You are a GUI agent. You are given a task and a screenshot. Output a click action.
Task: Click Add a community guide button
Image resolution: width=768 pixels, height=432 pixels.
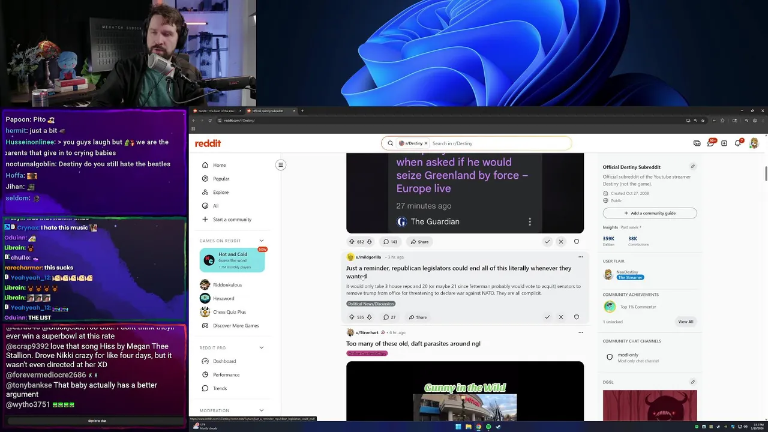tap(650, 213)
